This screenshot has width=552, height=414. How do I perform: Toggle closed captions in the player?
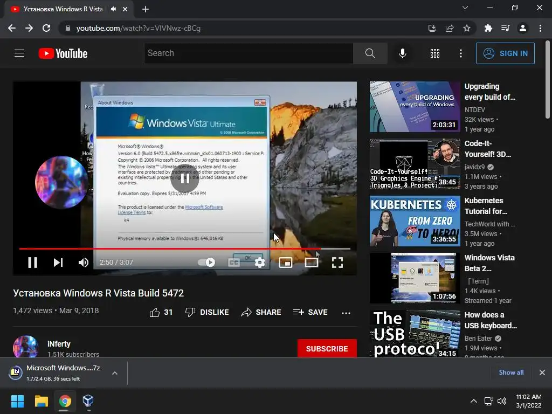(x=234, y=263)
